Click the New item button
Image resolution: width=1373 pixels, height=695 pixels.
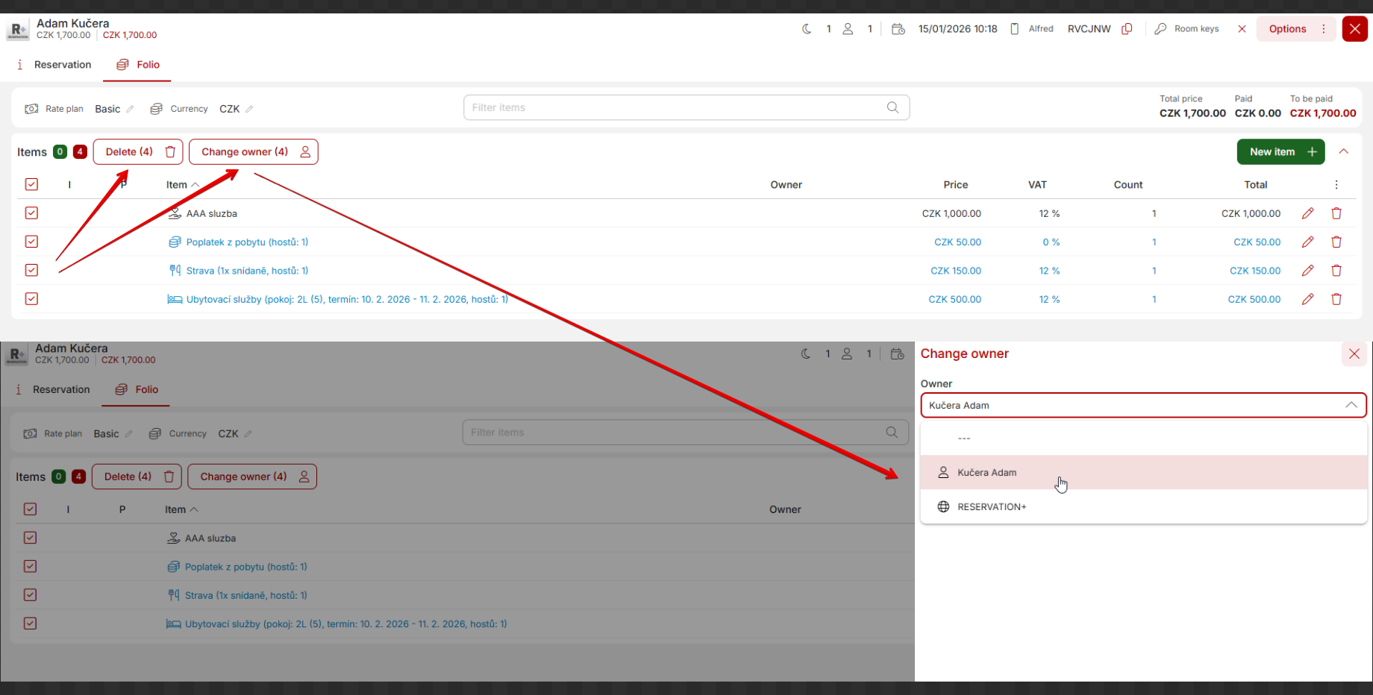pos(1280,151)
